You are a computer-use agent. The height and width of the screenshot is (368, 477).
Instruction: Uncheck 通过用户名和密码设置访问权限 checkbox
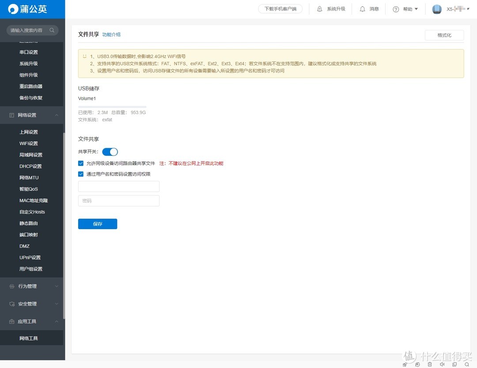point(81,174)
